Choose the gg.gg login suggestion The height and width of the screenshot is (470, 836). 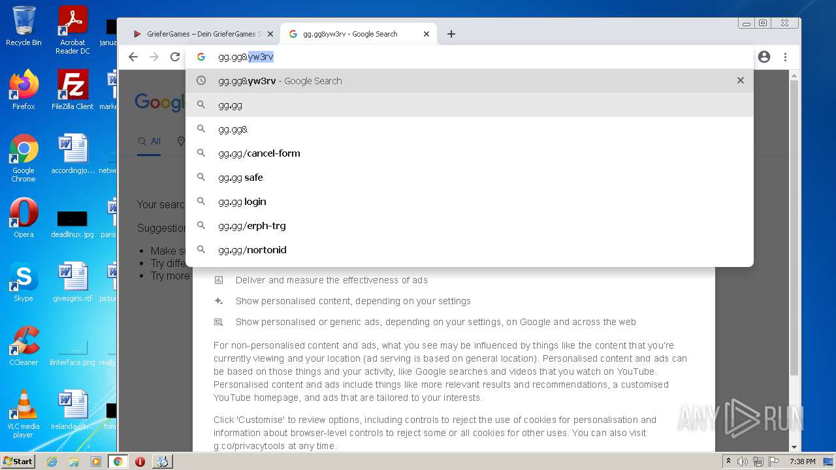469,202
